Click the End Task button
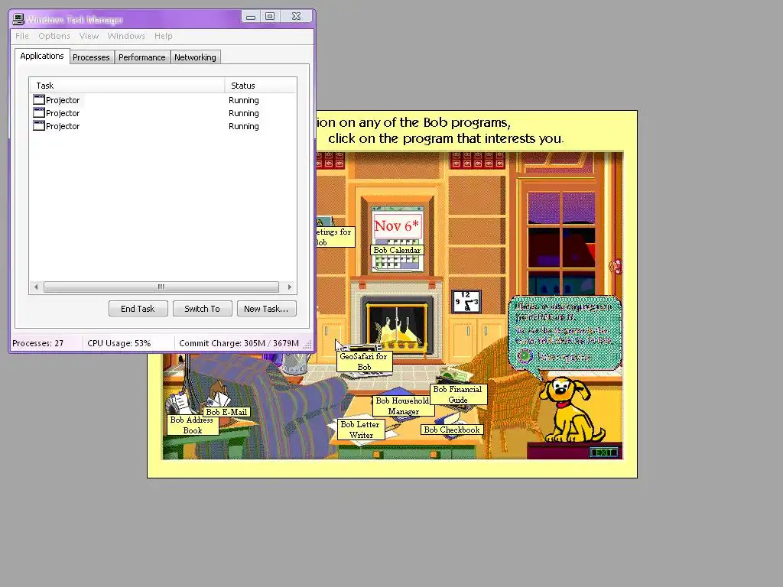783x587 pixels. click(138, 309)
